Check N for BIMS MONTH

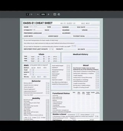33,72
